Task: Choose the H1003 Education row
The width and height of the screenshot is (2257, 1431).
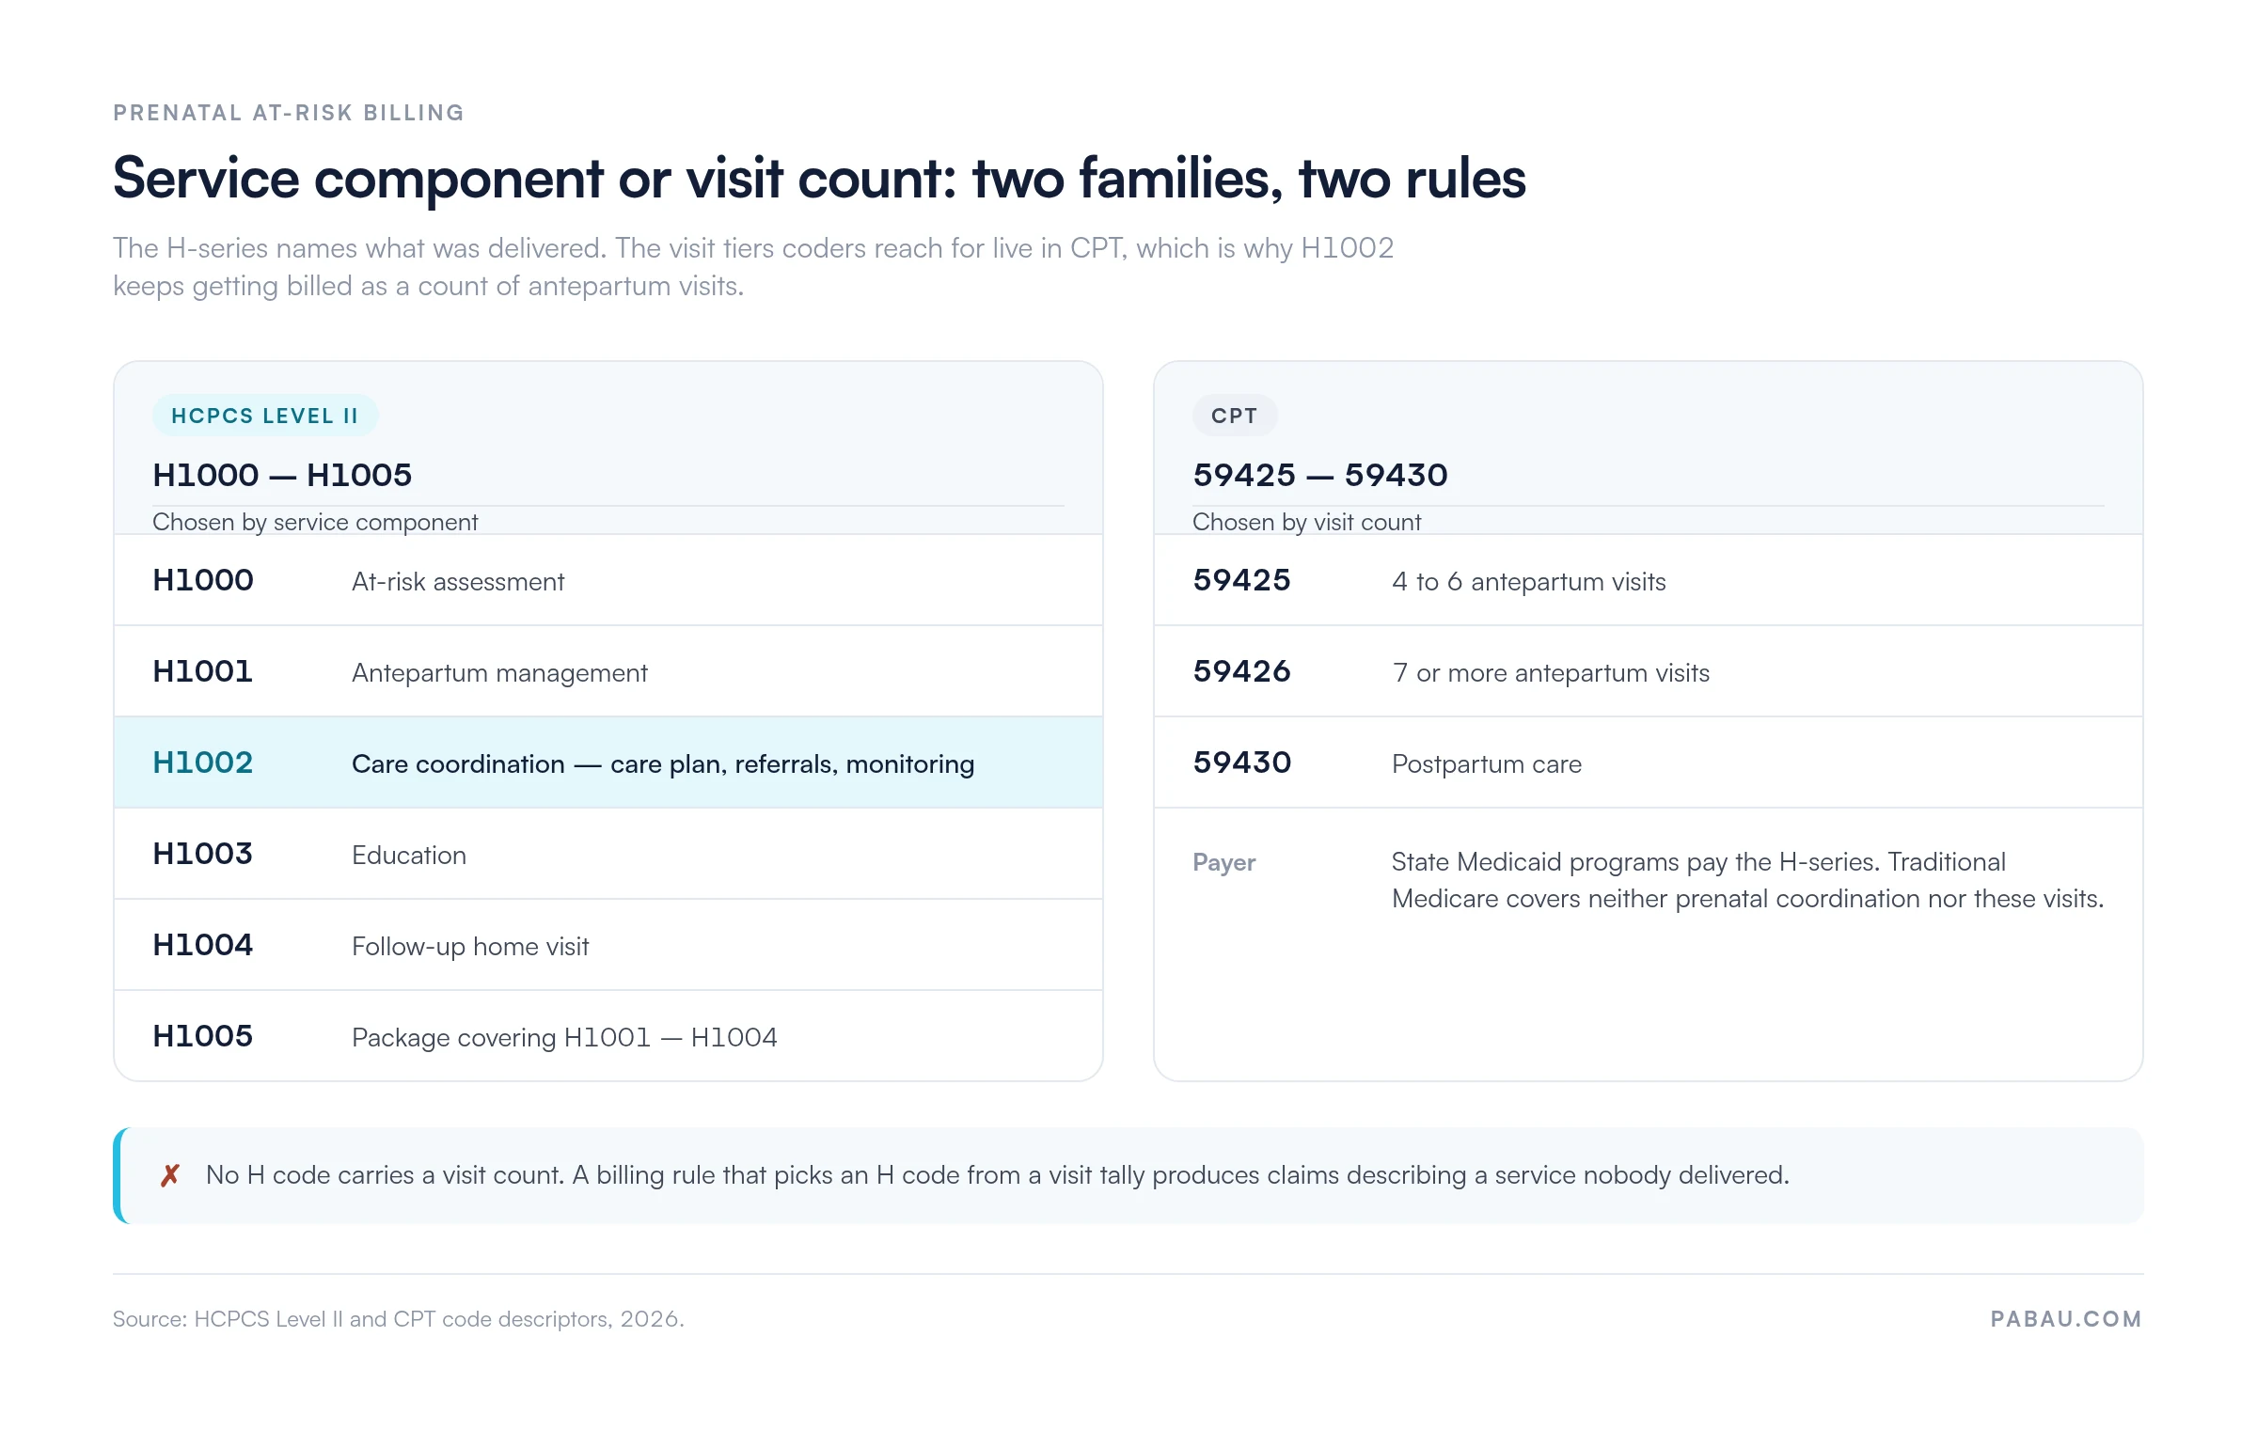Action: click(x=608, y=854)
